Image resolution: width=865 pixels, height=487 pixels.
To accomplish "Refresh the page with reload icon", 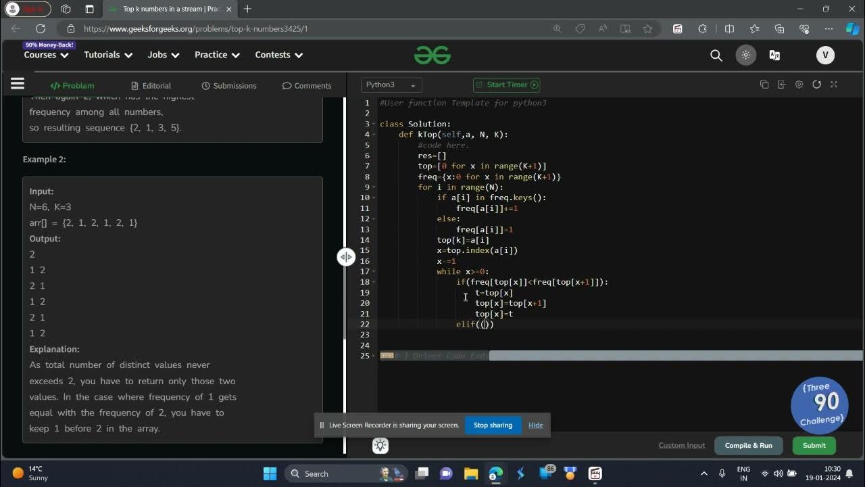I will coord(41,29).
